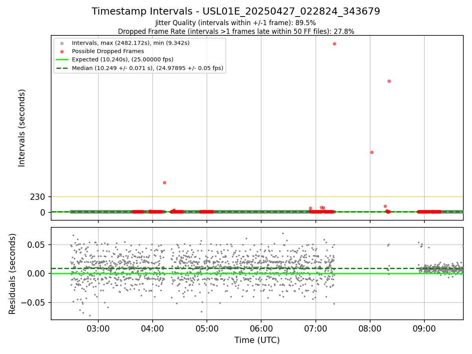Click legend entry 'Intervals, max (2482.172s), min (9.342s)'
The width and height of the screenshot is (472, 354).
131,42
